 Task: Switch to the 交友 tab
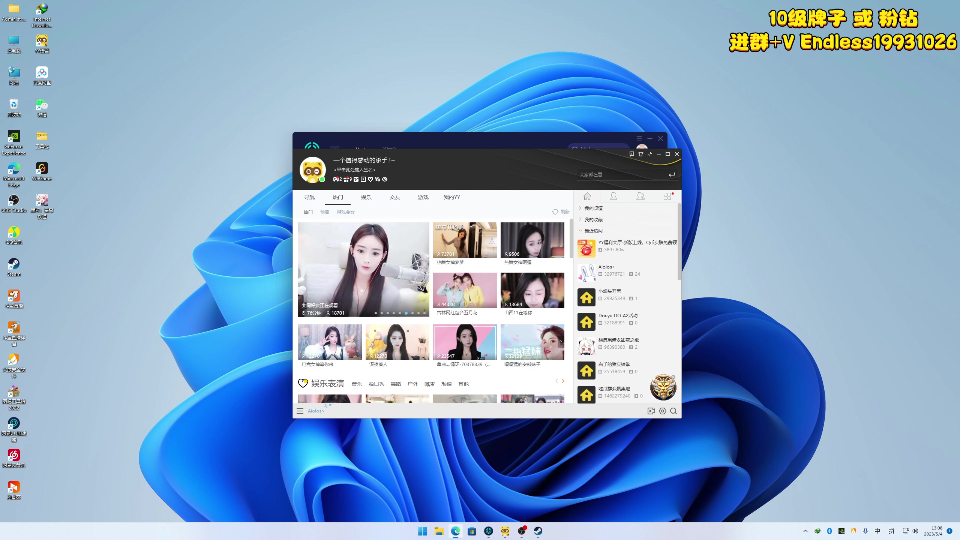tap(395, 197)
